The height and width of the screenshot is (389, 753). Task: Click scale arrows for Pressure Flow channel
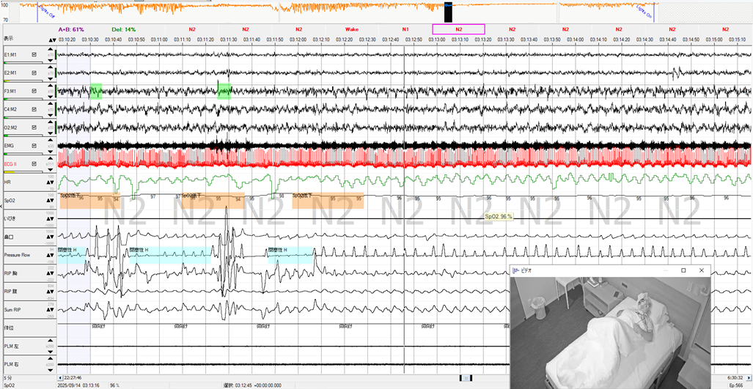tap(51, 255)
